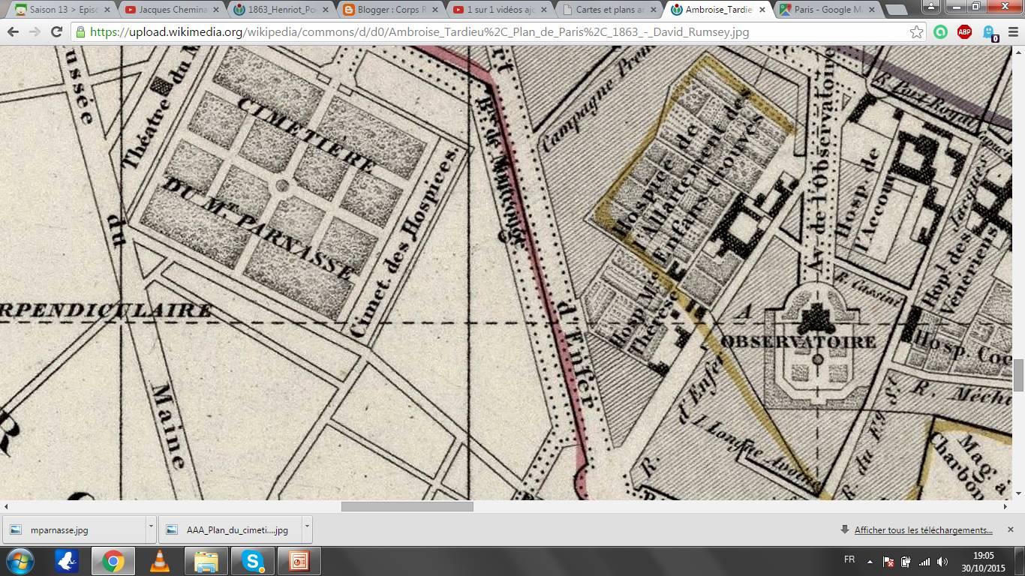1025x576 pixels.
Task: Open the downloaded mparnasse.jpg file
Action: click(73, 529)
